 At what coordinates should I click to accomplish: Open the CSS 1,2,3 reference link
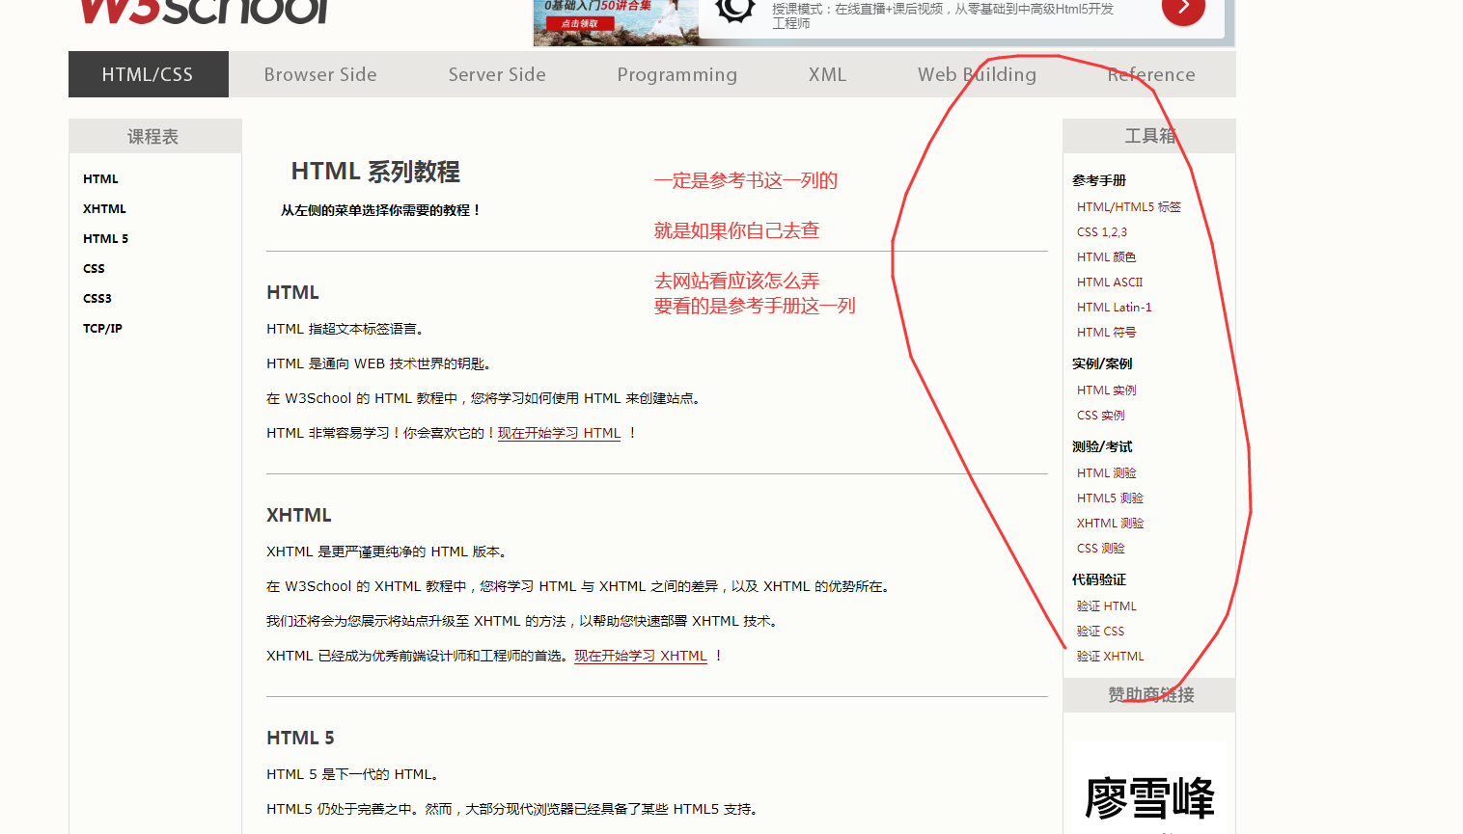pyautogui.click(x=1102, y=232)
